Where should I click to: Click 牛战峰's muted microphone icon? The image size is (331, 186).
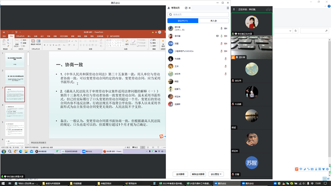tap(225, 59)
